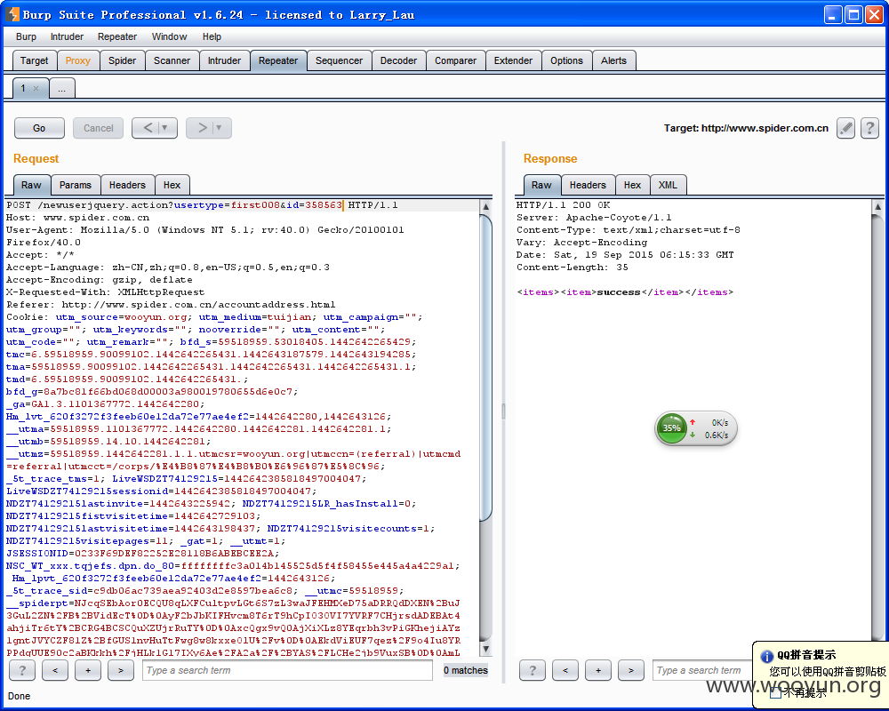Switch to the Extender tool tab
The image size is (889, 711).
pyautogui.click(x=513, y=60)
